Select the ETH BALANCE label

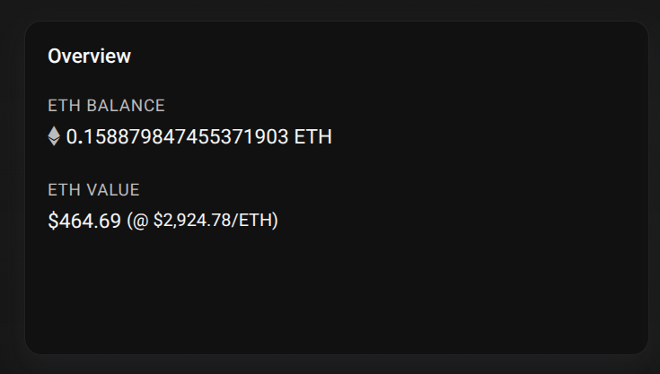(106, 106)
